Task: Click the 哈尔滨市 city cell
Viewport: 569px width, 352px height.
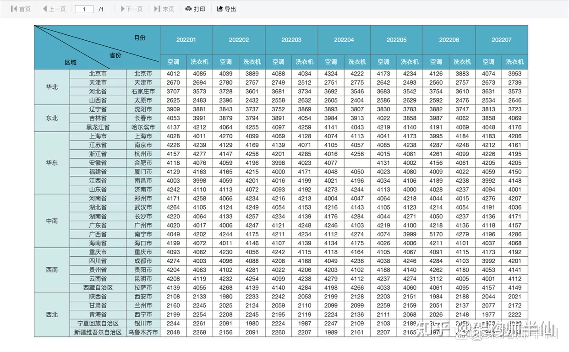Action: click(143, 127)
